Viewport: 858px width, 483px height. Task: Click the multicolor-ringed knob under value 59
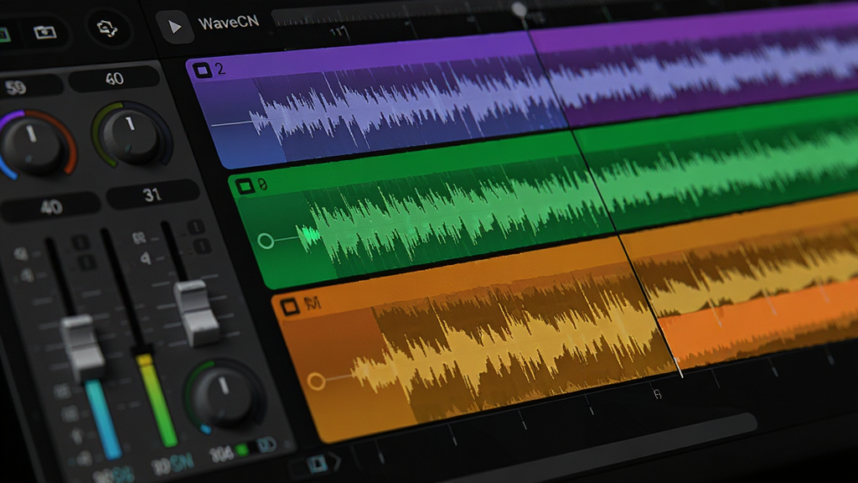tap(34, 146)
